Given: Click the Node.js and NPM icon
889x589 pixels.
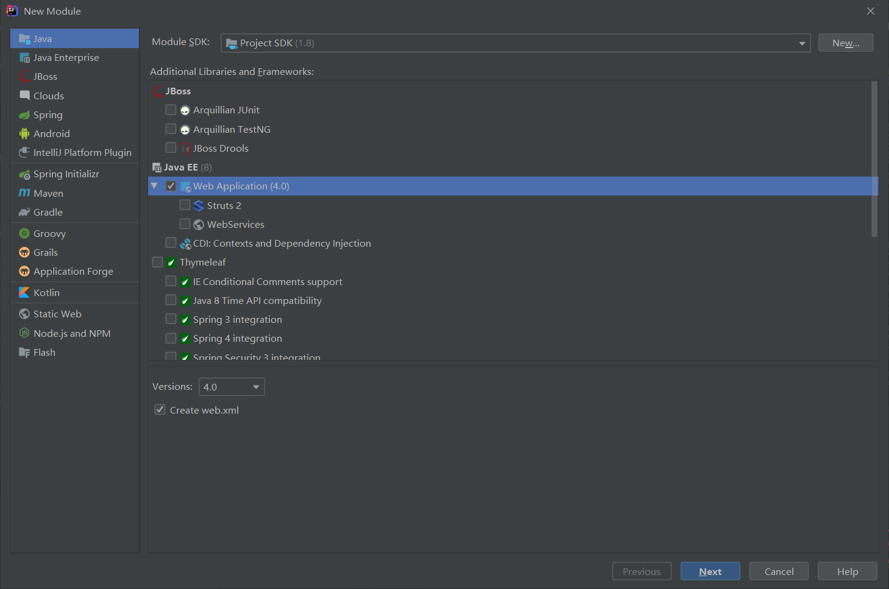Looking at the screenshot, I should pyautogui.click(x=24, y=333).
